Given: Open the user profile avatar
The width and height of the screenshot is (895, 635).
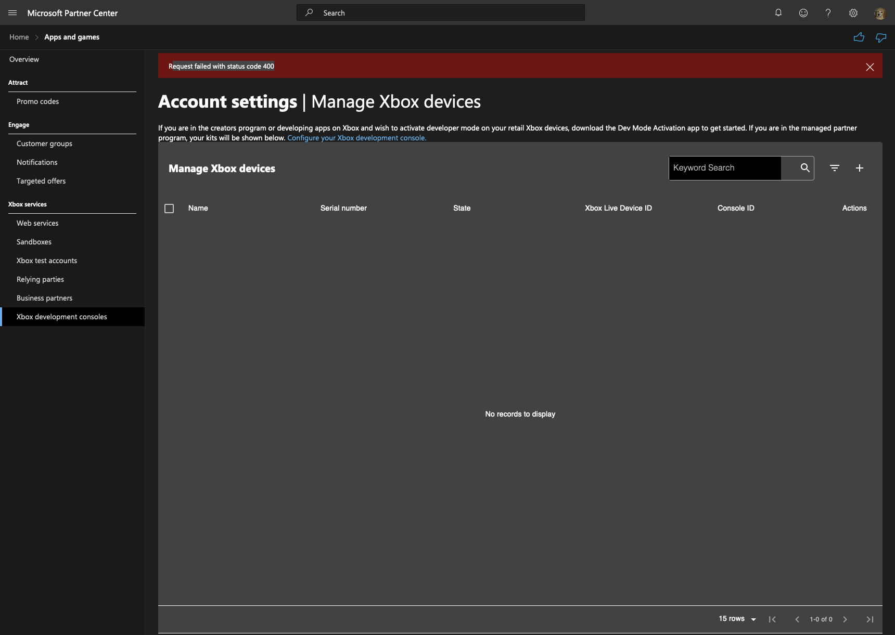Looking at the screenshot, I should coord(880,14).
